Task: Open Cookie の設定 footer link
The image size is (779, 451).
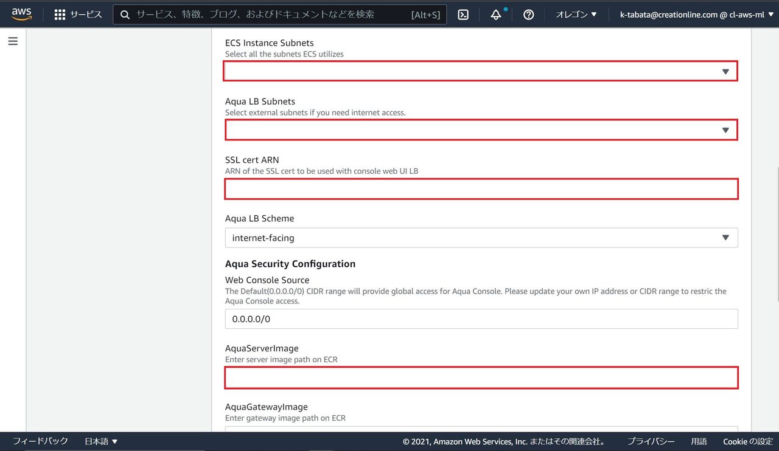Action: (x=748, y=441)
